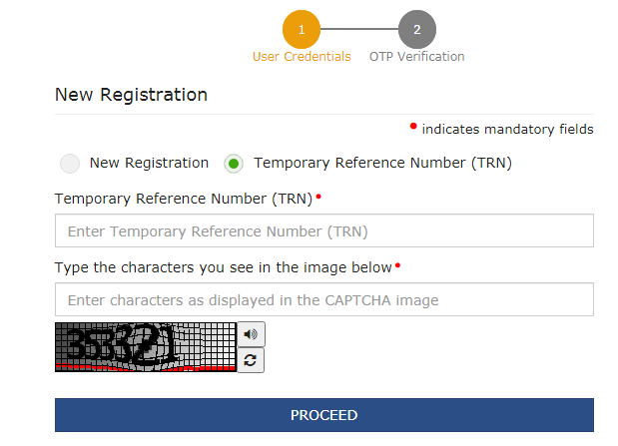Click the red dot in mandatory legend
Screen dimensions: 618x446
413,126
